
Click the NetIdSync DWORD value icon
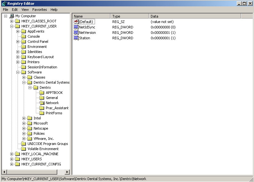[76, 27]
